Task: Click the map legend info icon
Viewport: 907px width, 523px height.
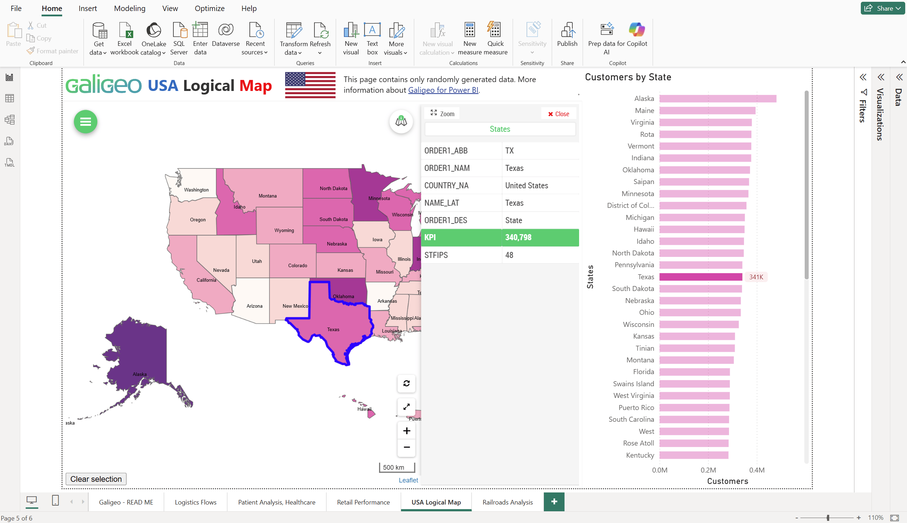Action: point(401,122)
